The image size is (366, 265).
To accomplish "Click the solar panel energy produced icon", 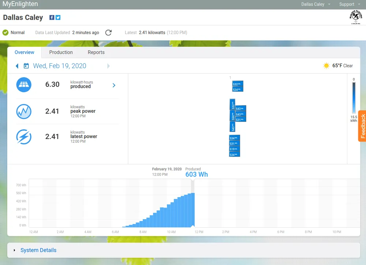I will click(24, 85).
